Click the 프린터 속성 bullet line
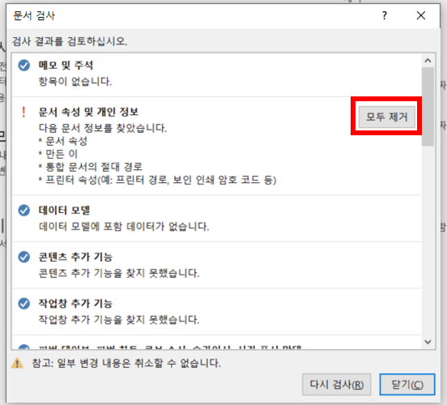The height and width of the screenshot is (405, 447). tap(157, 180)
